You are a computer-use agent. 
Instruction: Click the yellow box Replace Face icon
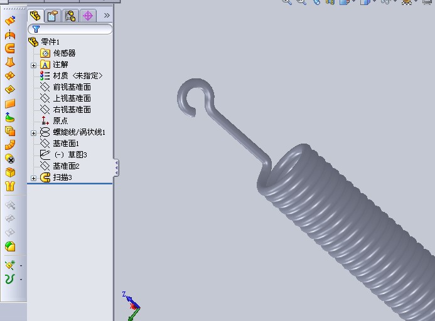pyautogui.click(x=10, y=172)
